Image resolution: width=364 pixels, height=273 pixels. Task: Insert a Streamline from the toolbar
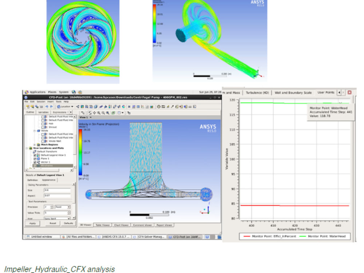pos(86,107)
